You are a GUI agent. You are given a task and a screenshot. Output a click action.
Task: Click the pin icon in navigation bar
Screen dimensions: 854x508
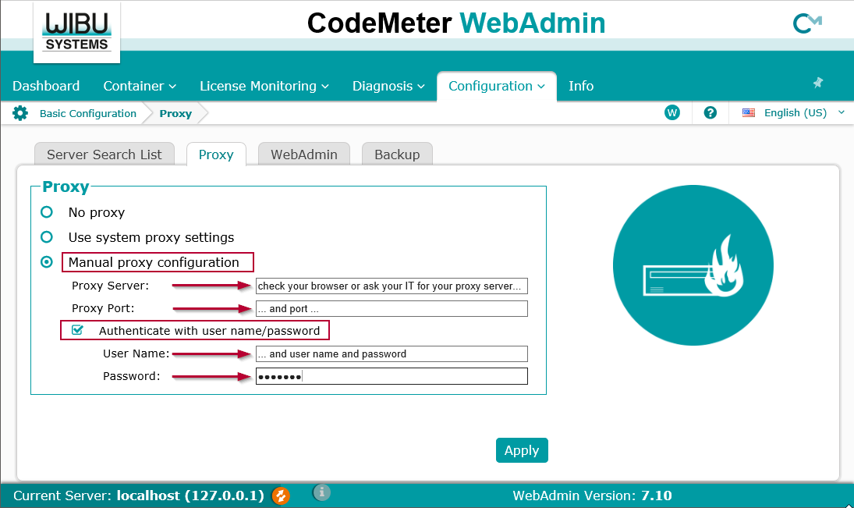pyautogui.click(x=817, y=83)
